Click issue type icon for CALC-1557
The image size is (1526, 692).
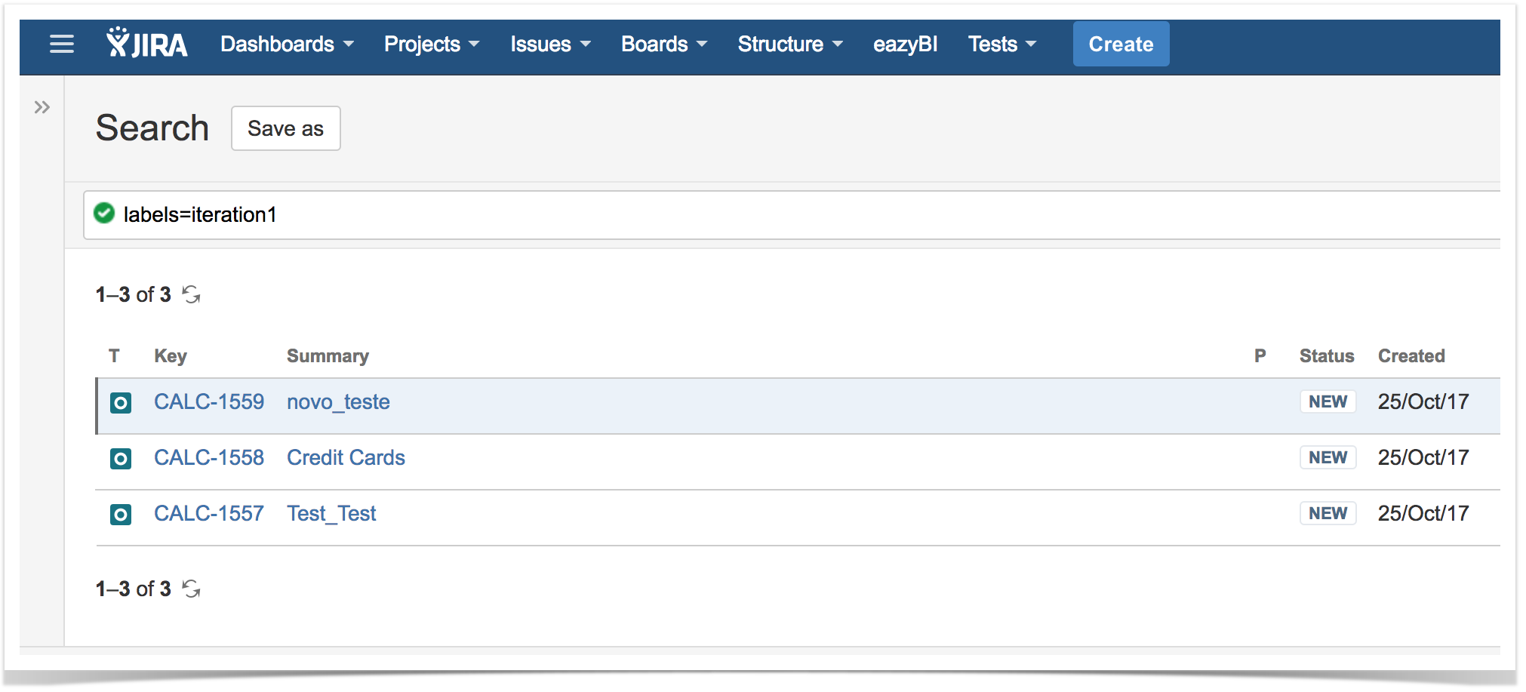121,515
